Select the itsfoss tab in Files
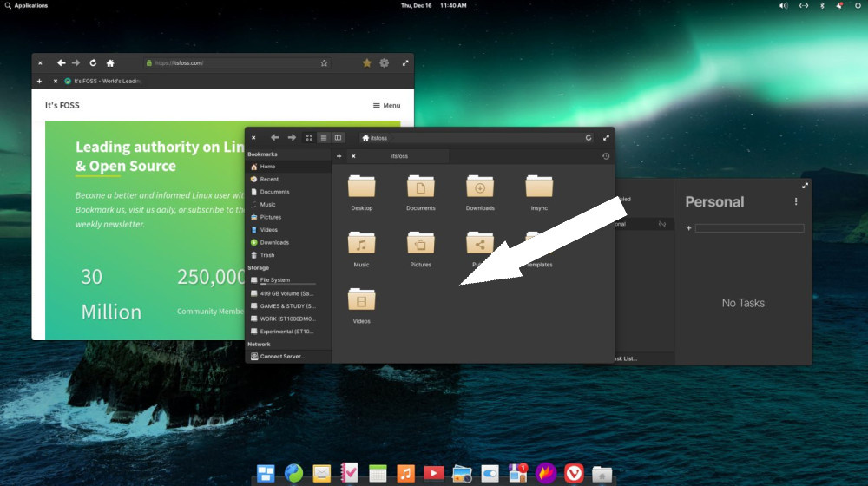The height and width of the screenshot is (486, 868). pyautogui.click(x=398, y=156)
